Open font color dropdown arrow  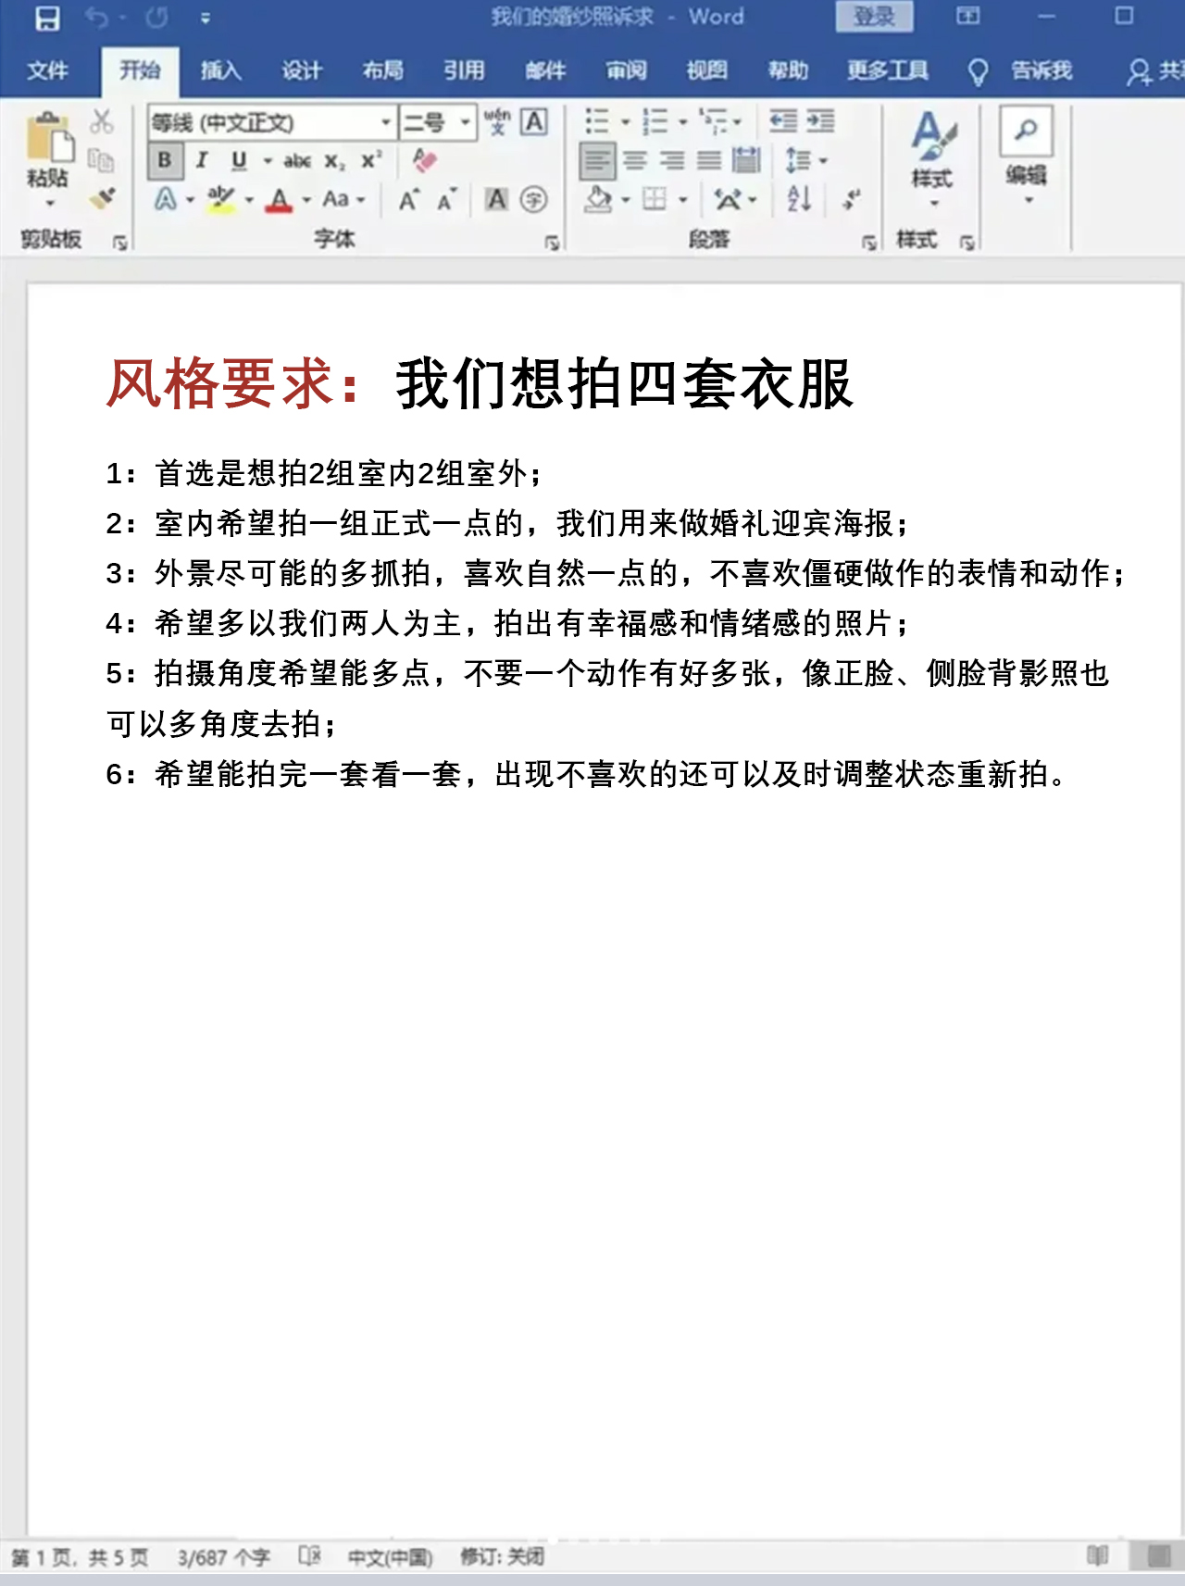[306, 200]
